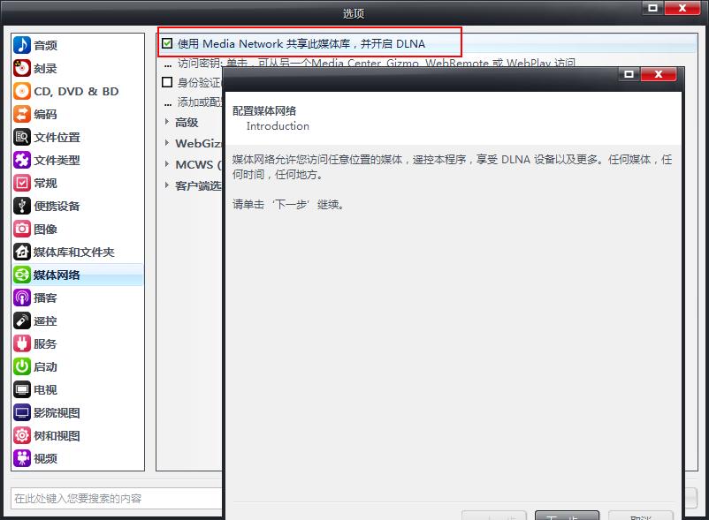Click the 下一步 (Next) button
This screenshot has height=520, width=709.
tap(567, 516)
